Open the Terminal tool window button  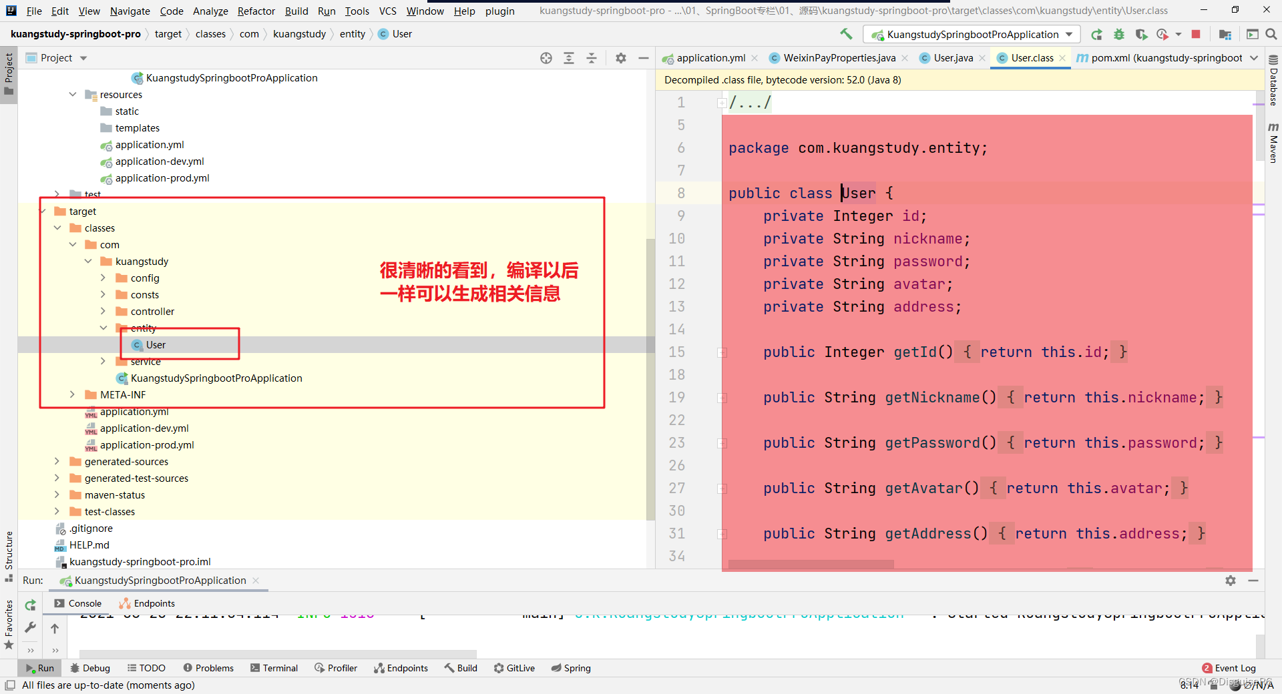(274, 668)
